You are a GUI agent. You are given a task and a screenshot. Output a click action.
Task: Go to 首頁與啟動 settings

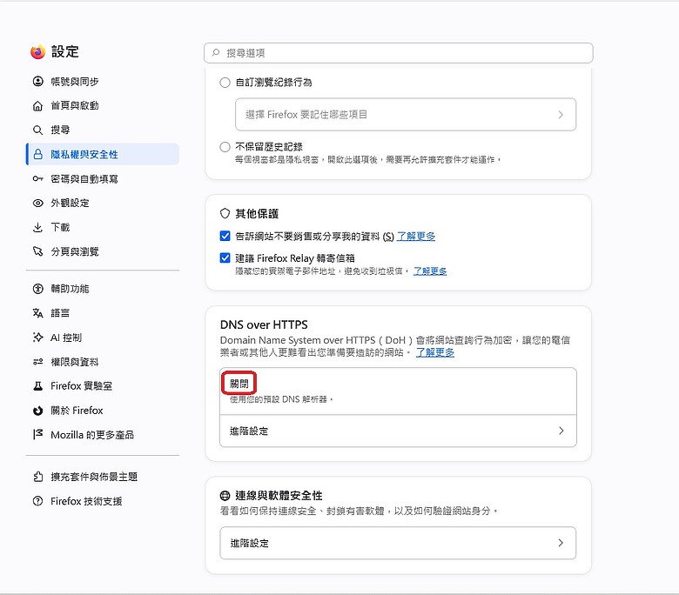coord(103,105)
